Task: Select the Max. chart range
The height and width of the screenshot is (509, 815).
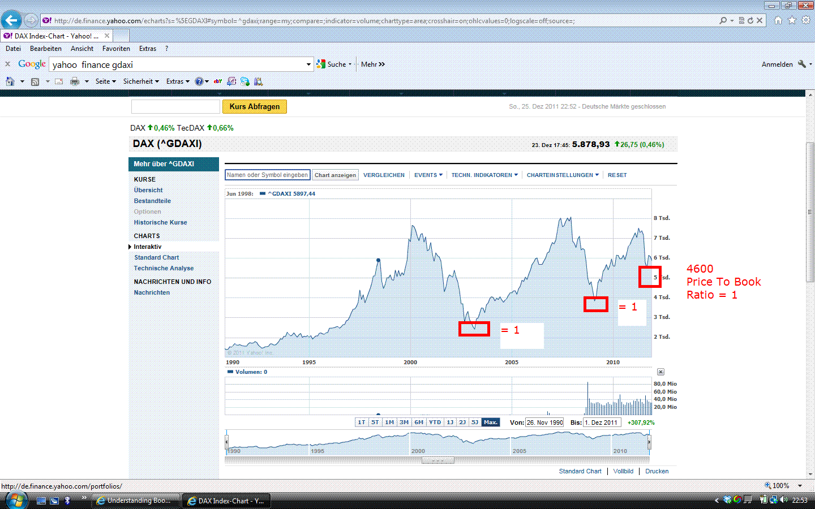Action: coord(491,422)
